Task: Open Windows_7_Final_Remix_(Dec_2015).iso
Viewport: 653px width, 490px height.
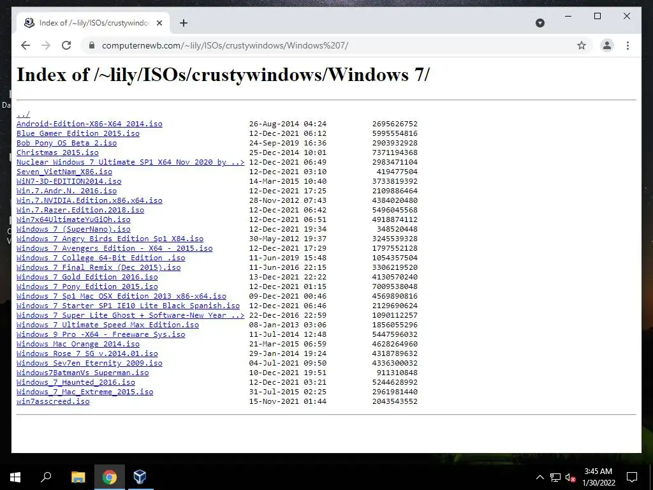Action: 99,267
